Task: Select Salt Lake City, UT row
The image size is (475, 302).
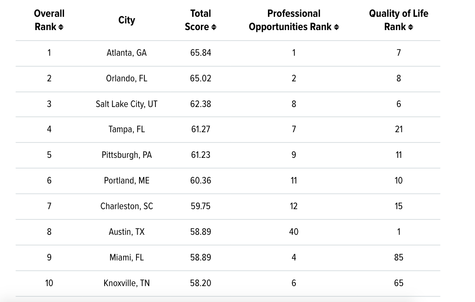Action: (x=127, y=104)
